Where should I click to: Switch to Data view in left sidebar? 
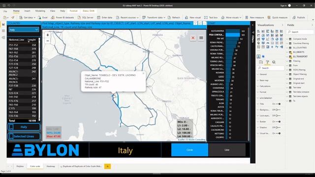(3, 30)
